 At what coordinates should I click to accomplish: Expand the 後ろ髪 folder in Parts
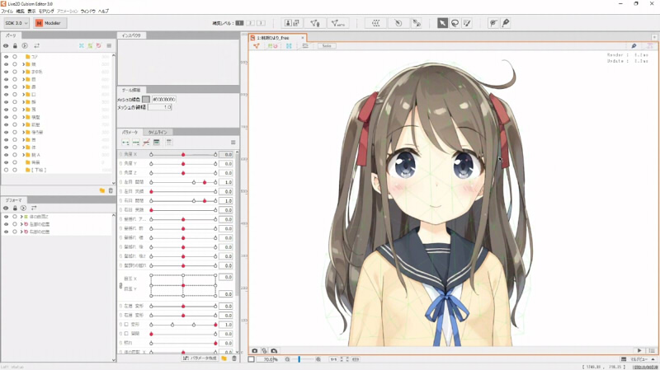tap(24, 132)
